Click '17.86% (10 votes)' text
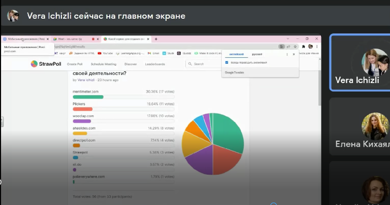The width and height of the screenshot is (390, 205). pos(160,116)
